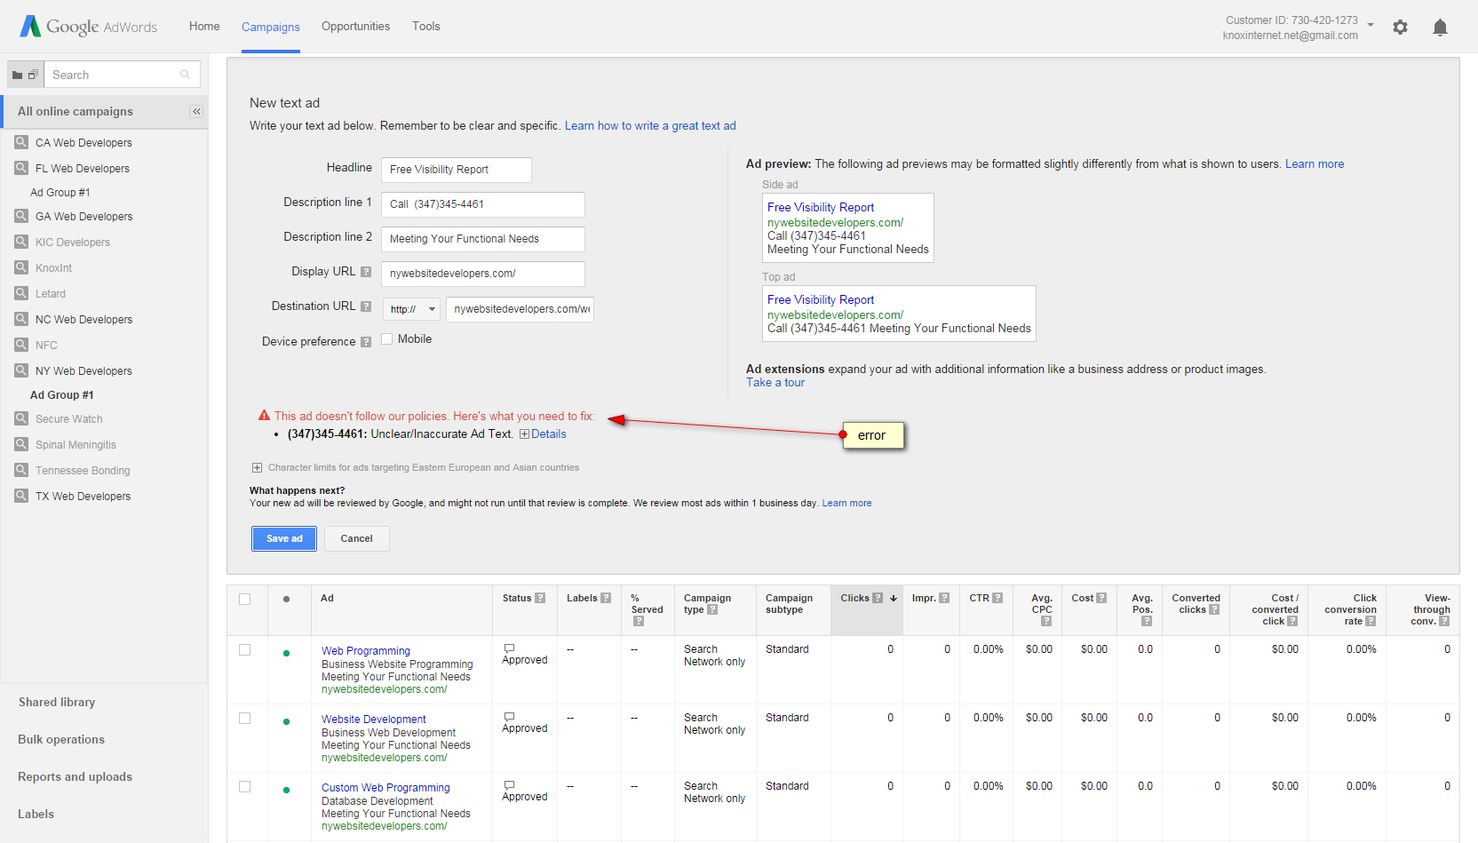Viewport: 1478px width, 843px height.
Task: Click the Save ad button
Action: tap(284, 538)
